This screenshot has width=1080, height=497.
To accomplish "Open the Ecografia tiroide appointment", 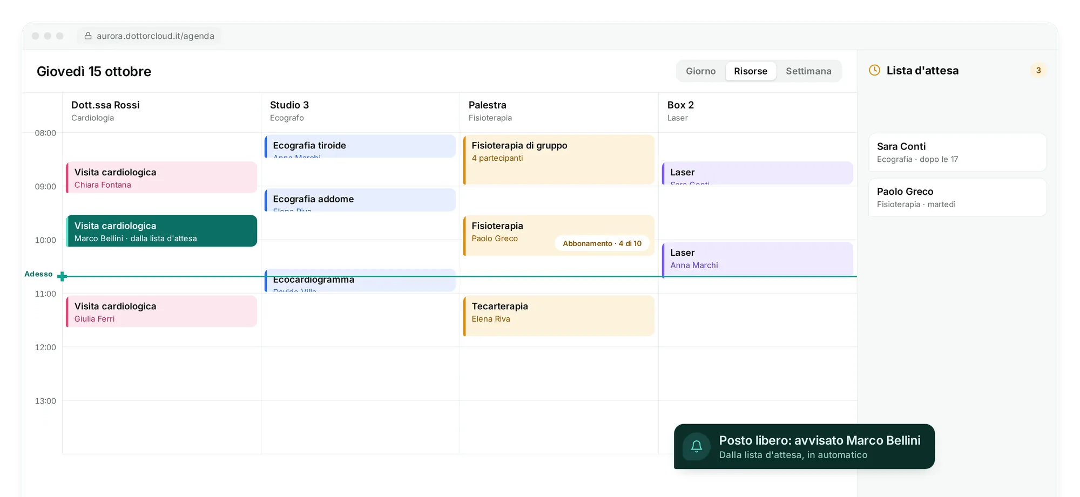I will click(x=360, y=146).
